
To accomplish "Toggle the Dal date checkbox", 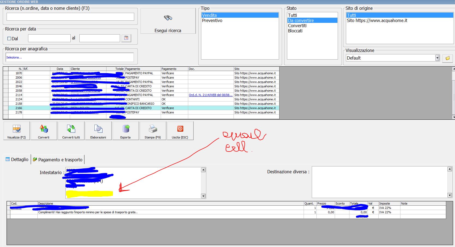I will tap(9, 39).
